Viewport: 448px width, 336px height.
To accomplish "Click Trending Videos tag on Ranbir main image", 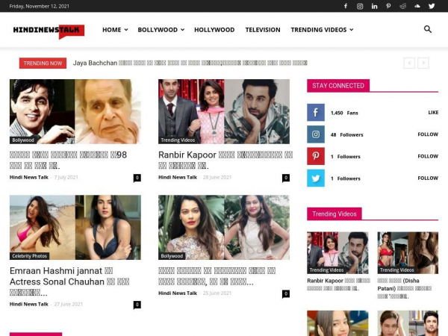I will pyautogui.click(x=178, y=140).
